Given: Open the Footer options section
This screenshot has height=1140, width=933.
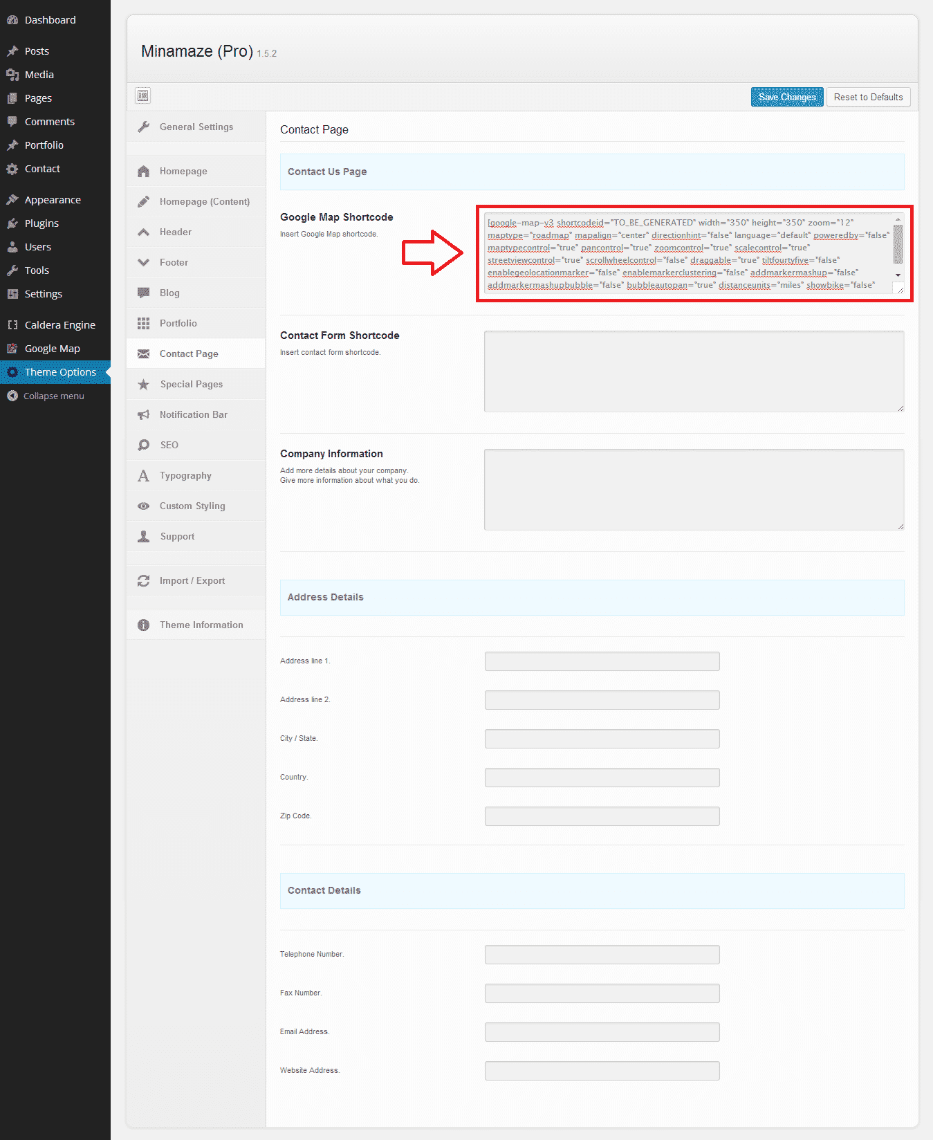Looking at the screenshot, I should pos(174,263).
